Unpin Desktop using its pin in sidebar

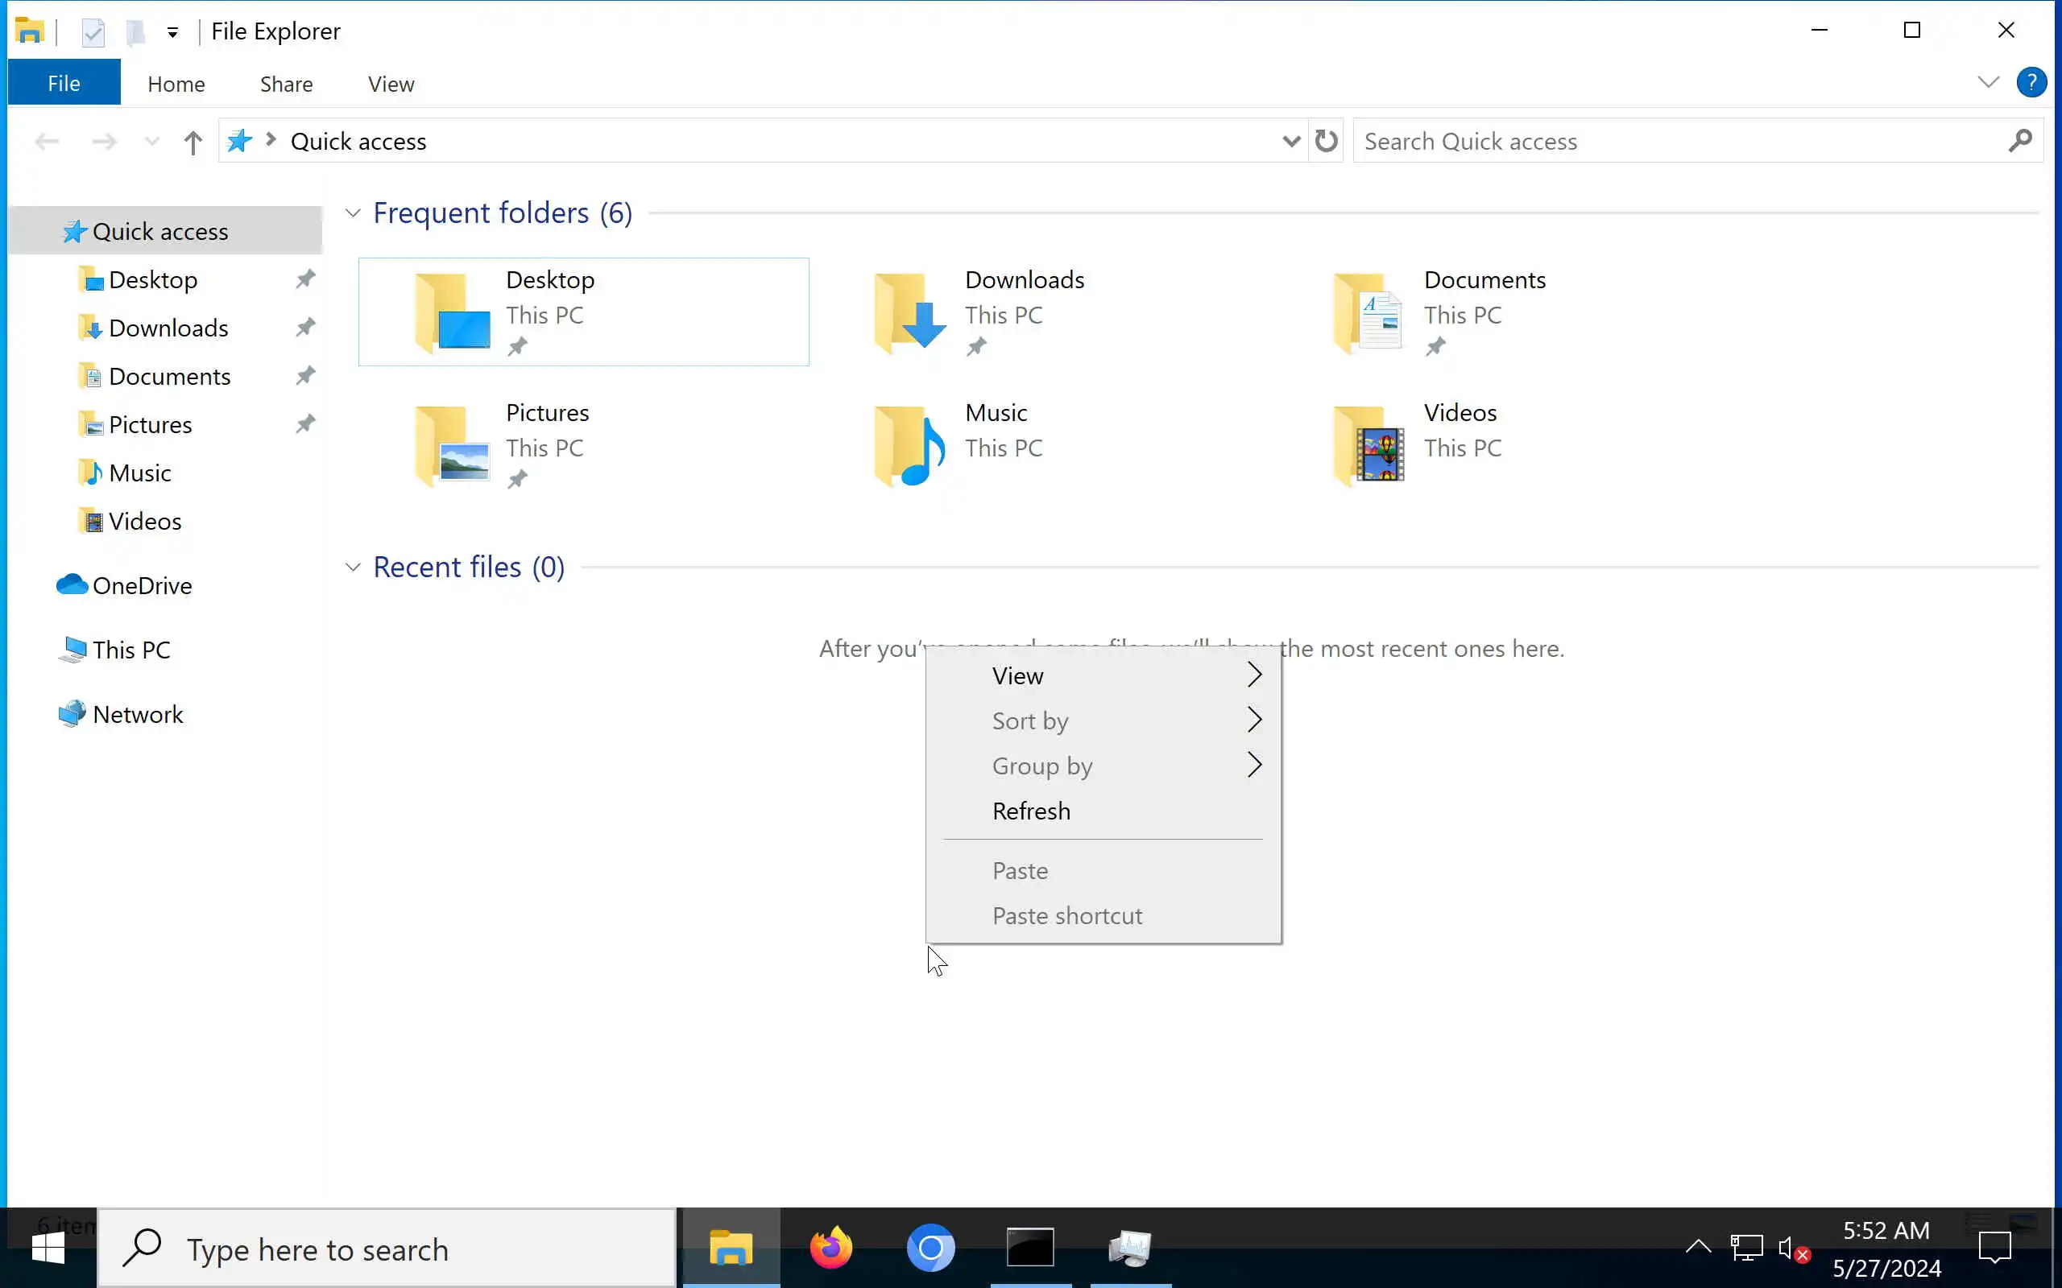coord(305,279)
